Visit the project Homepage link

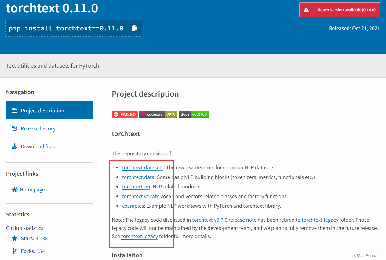click(x=32, y=189)
